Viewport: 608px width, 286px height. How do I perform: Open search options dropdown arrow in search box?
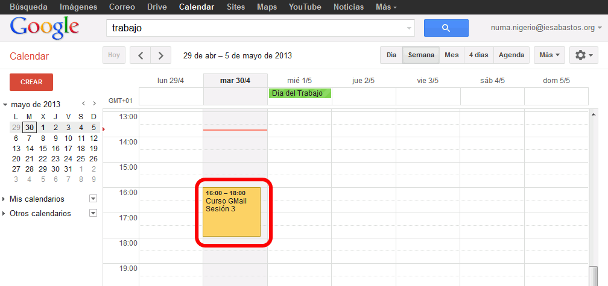(x=409, y=28)
